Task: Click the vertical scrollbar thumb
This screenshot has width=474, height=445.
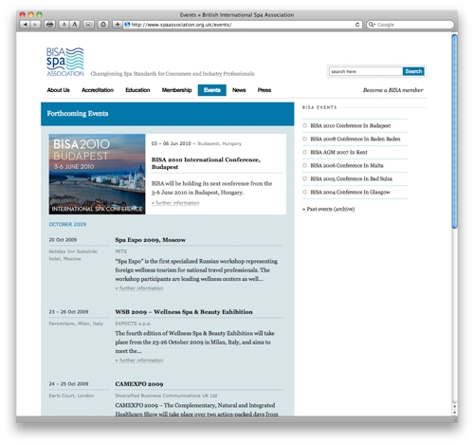Action: click(455, 131)
